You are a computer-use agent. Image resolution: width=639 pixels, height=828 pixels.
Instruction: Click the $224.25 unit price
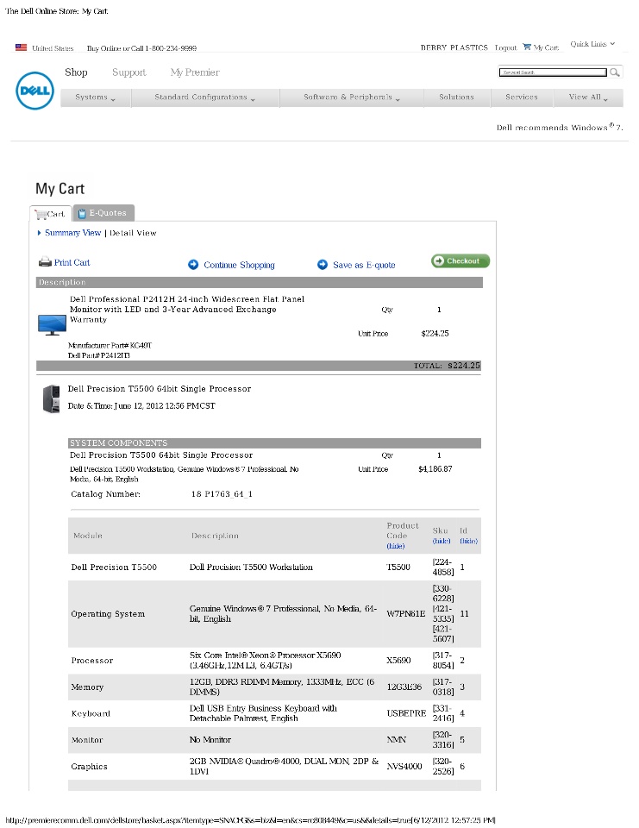(435, 333)
